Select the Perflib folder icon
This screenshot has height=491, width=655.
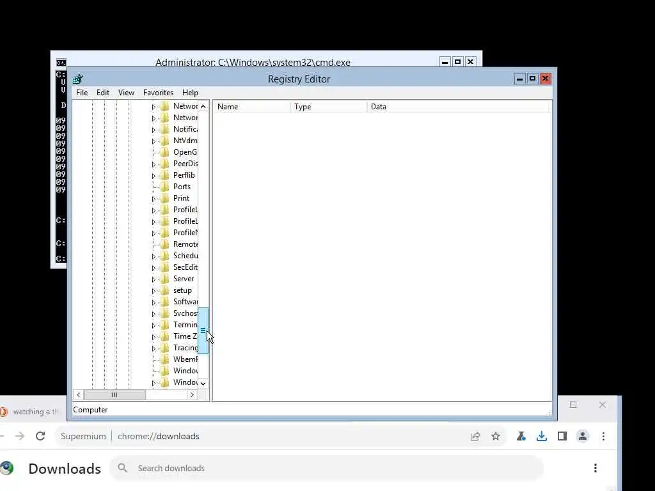tap(165, 175)
